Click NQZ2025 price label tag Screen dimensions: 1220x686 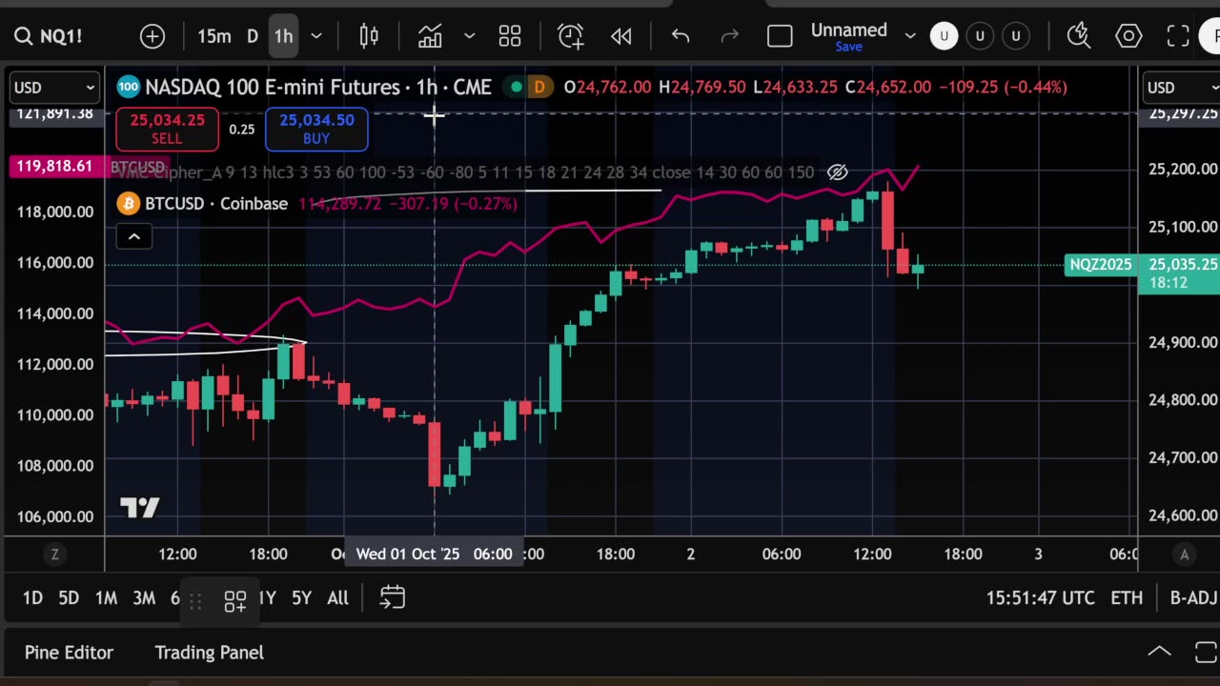(x=1101, y=265)
